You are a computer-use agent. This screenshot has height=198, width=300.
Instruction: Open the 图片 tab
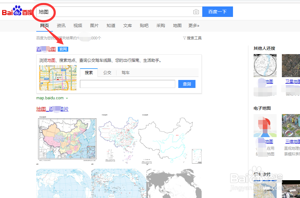[94, 26]
